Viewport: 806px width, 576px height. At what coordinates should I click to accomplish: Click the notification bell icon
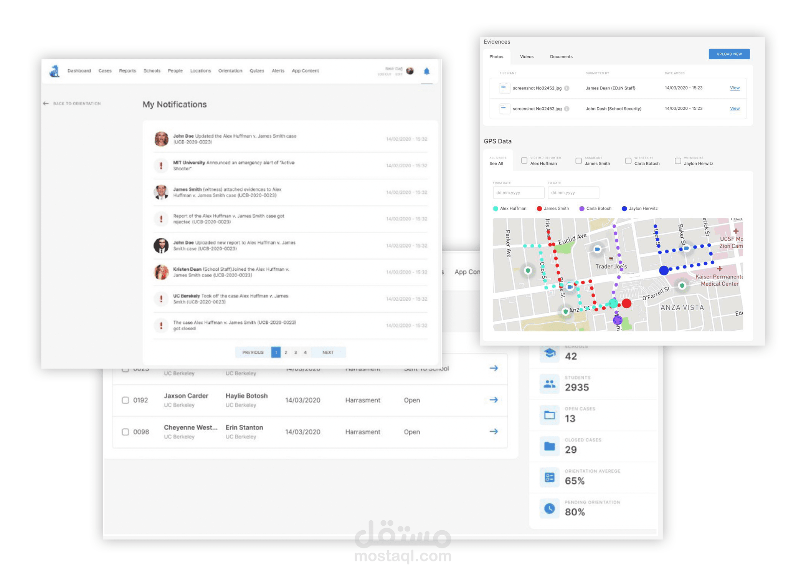point(426,71)
